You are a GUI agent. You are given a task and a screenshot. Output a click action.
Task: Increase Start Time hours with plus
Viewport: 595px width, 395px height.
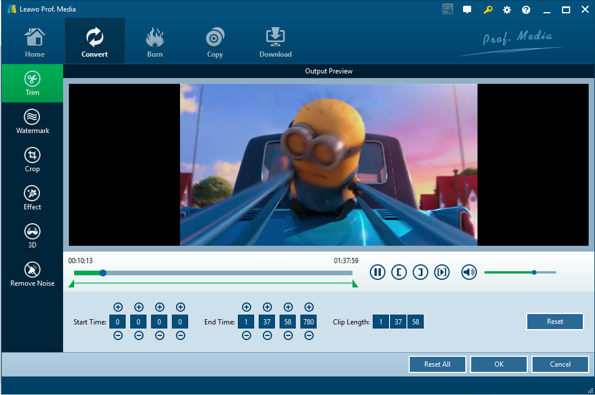[x=118, y=307]
